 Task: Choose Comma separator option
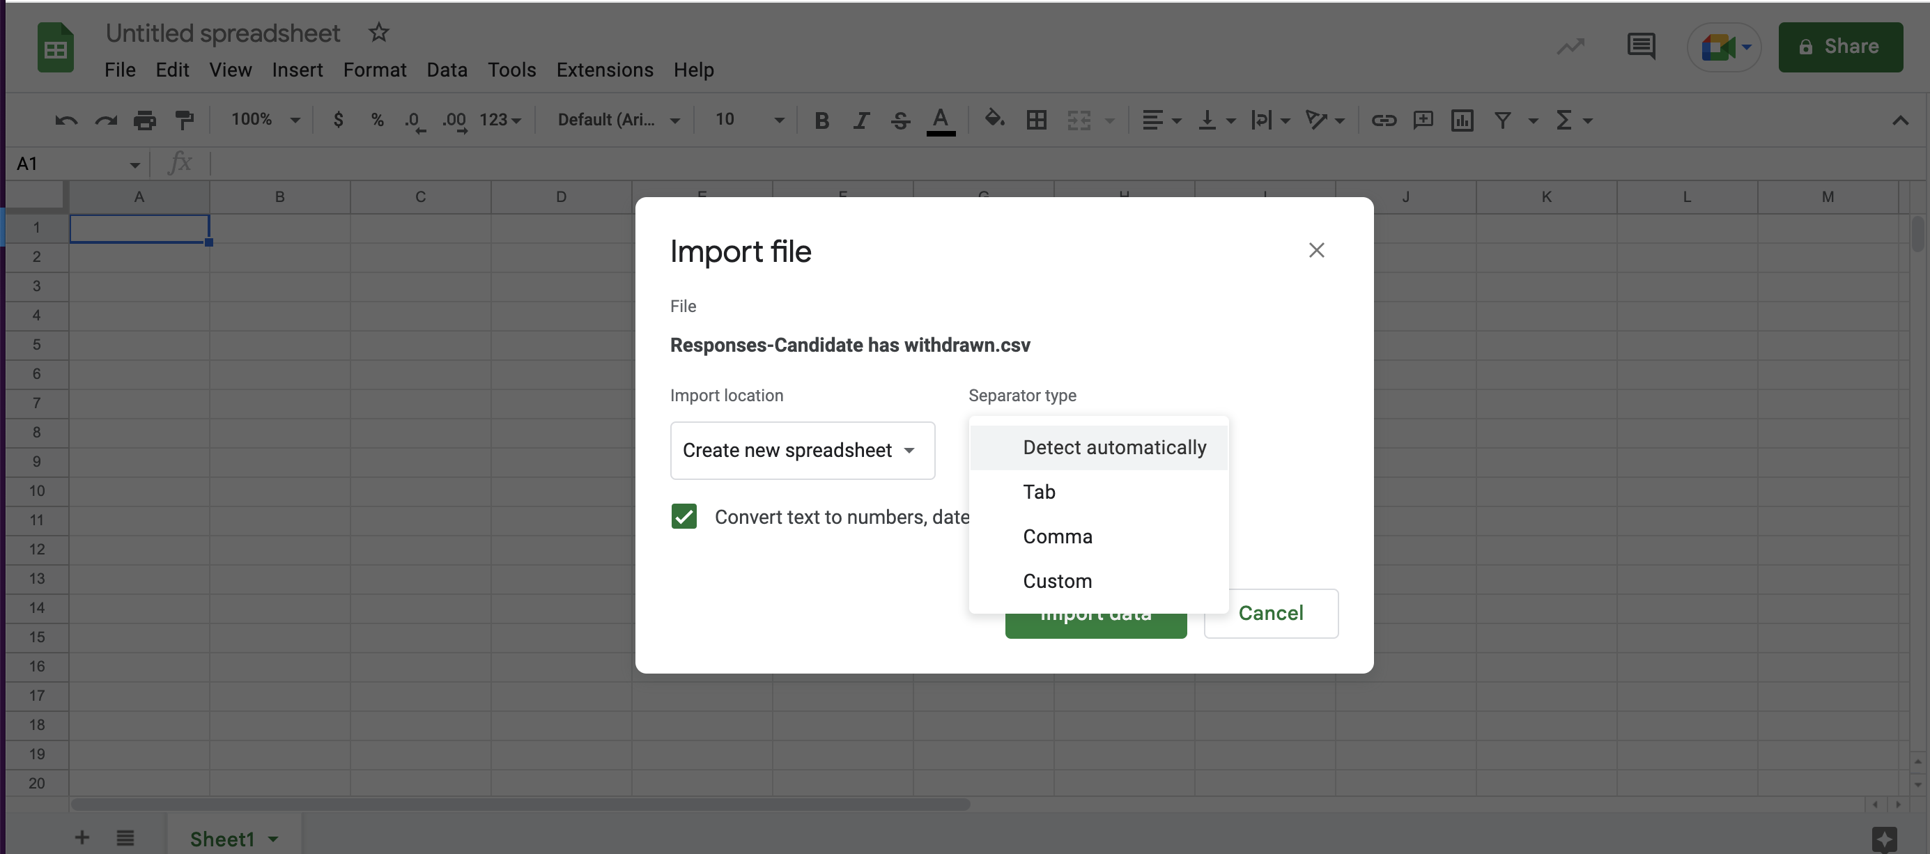point(1057,536)
